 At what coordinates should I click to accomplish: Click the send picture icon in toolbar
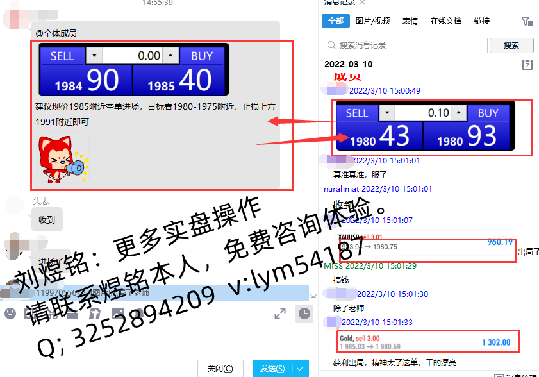click(x=118, y=313)
